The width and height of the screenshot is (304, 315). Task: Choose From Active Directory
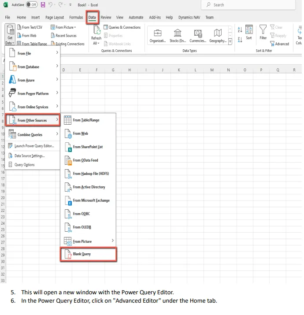point(88,187)
